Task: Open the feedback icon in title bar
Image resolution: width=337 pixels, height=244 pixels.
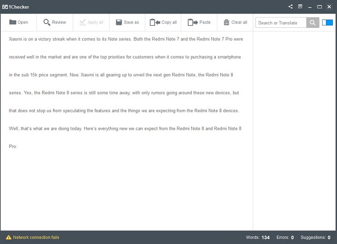Action: click(x=300, y=7)
